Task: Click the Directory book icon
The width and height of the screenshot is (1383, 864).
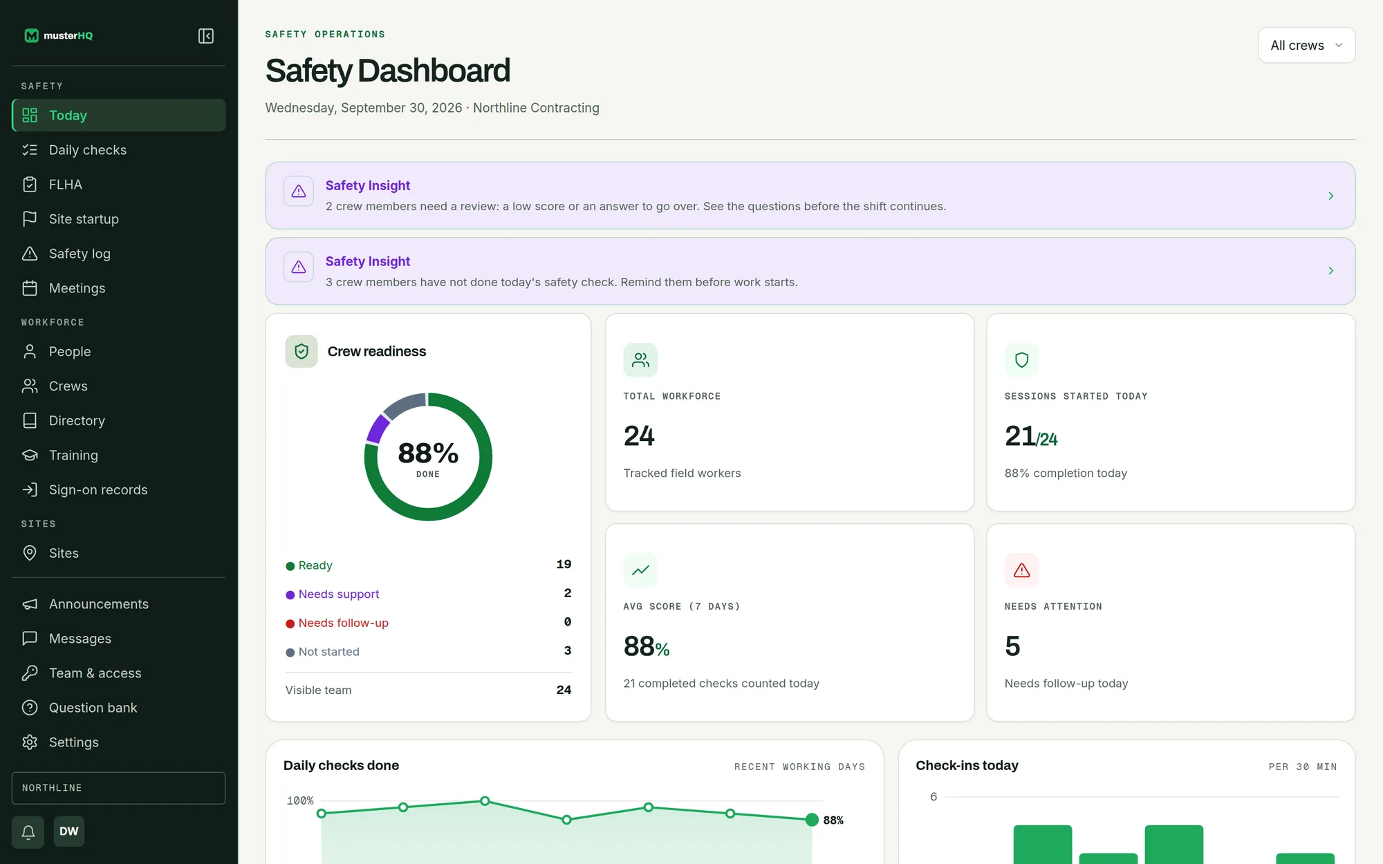Action: click(x=30, y=421)
